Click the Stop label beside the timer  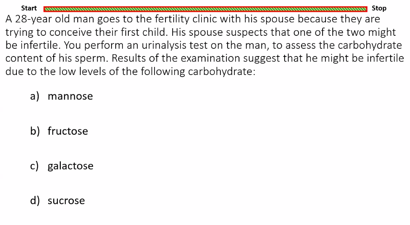coord(379,8)
